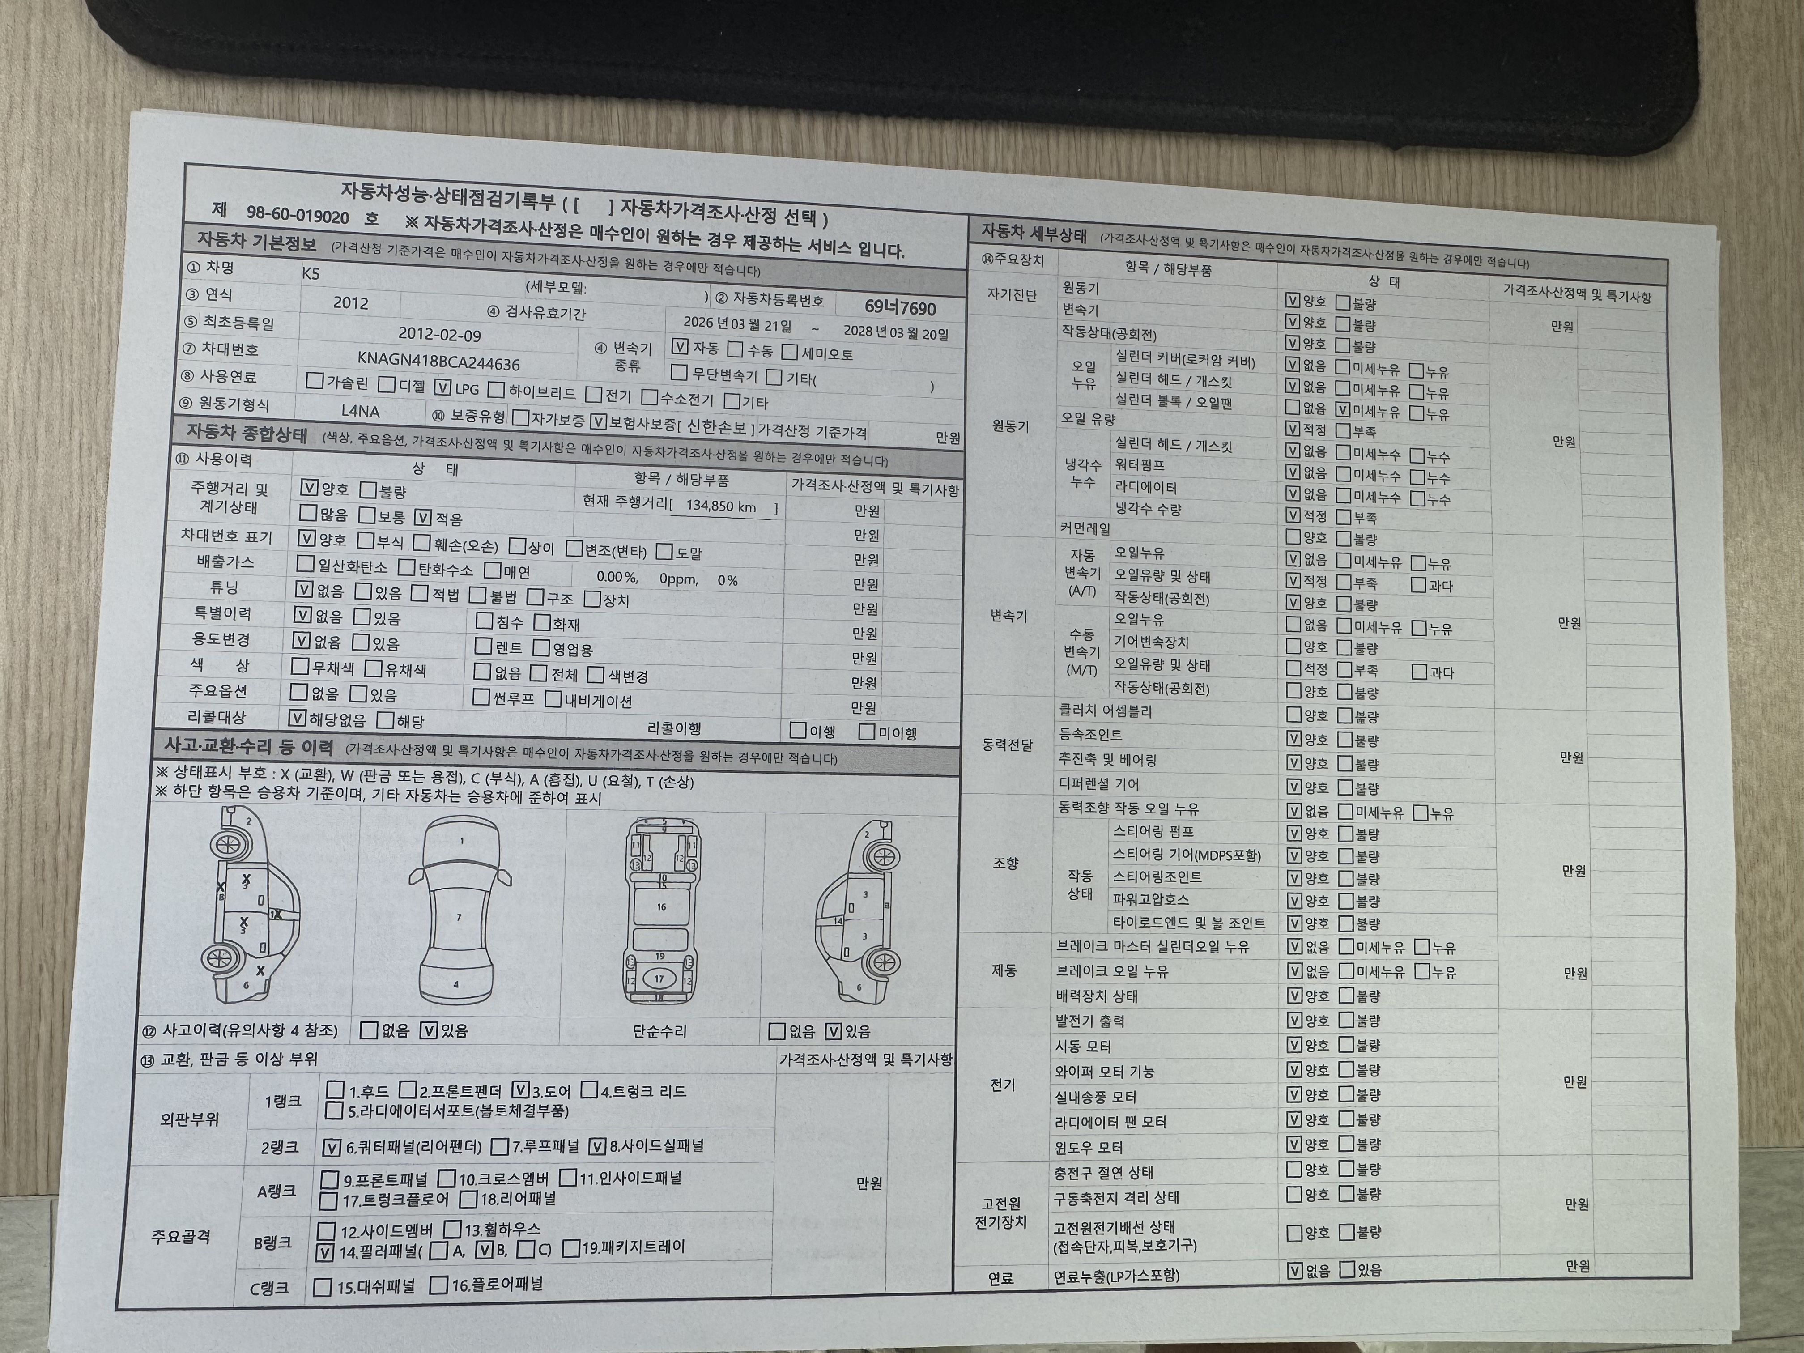The height and width of the screenshot is (1353, 1804).
Task: Tick the 썬루프 option checkbox
Action: point(481,698)
